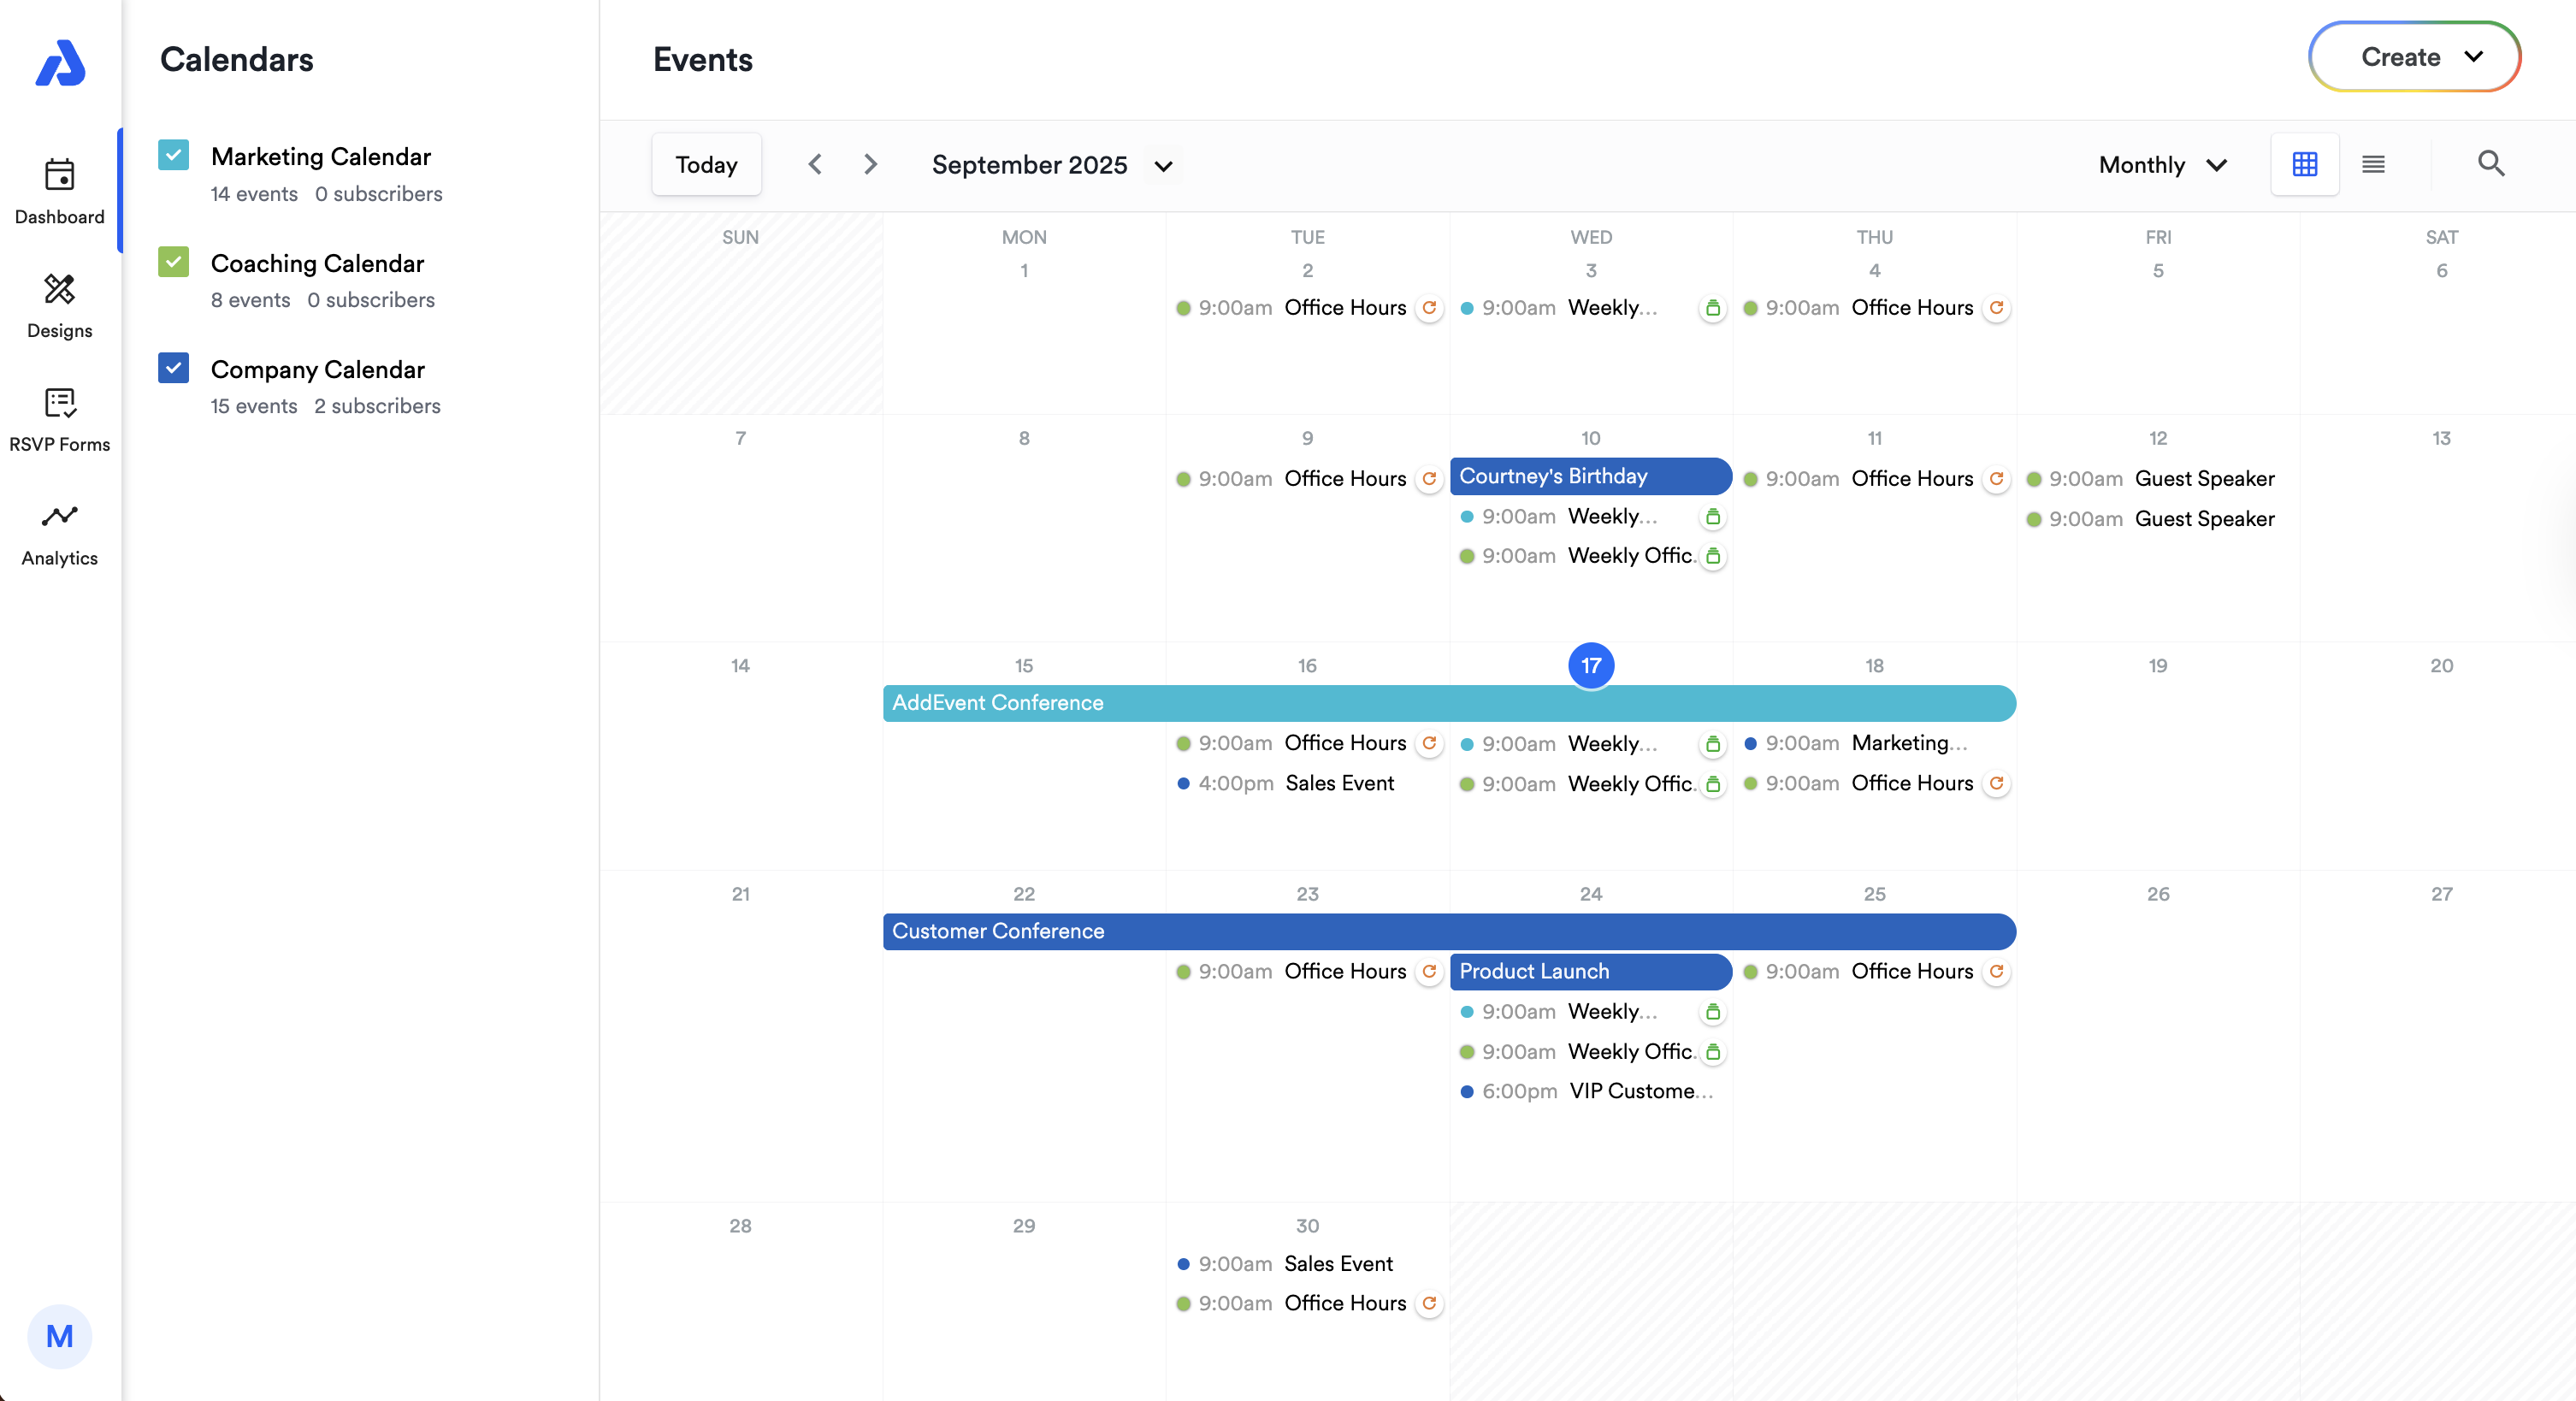Screen dimensions: 2576x1401
Task: Uncheck the Coaching Calendar
Action: pyautogui.click(x=173, y=262)
